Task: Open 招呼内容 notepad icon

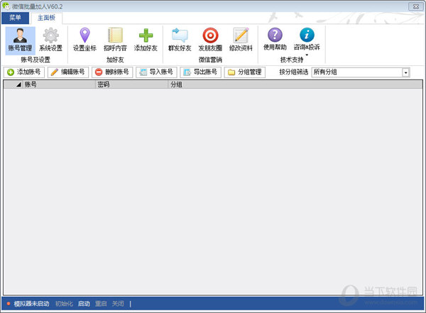Action: point(114,39)
